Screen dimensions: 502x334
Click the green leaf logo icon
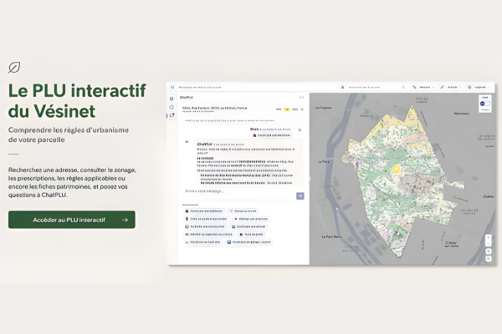click(x=14, y=68)
